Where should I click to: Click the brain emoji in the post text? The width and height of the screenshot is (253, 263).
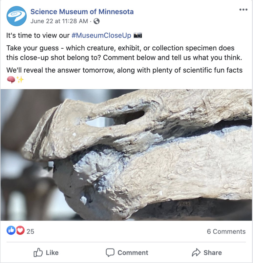(11, 80)
